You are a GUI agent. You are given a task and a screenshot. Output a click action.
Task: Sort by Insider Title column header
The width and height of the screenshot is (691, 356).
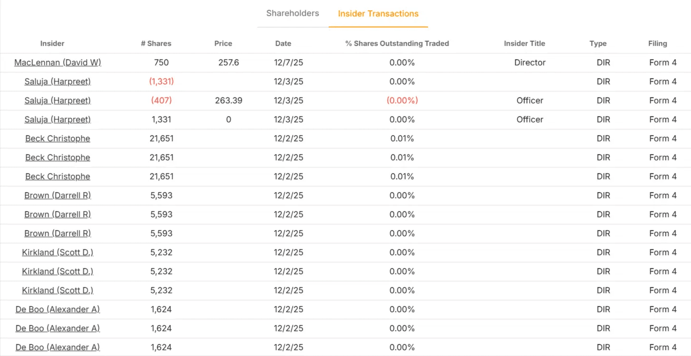coord(524,43)
